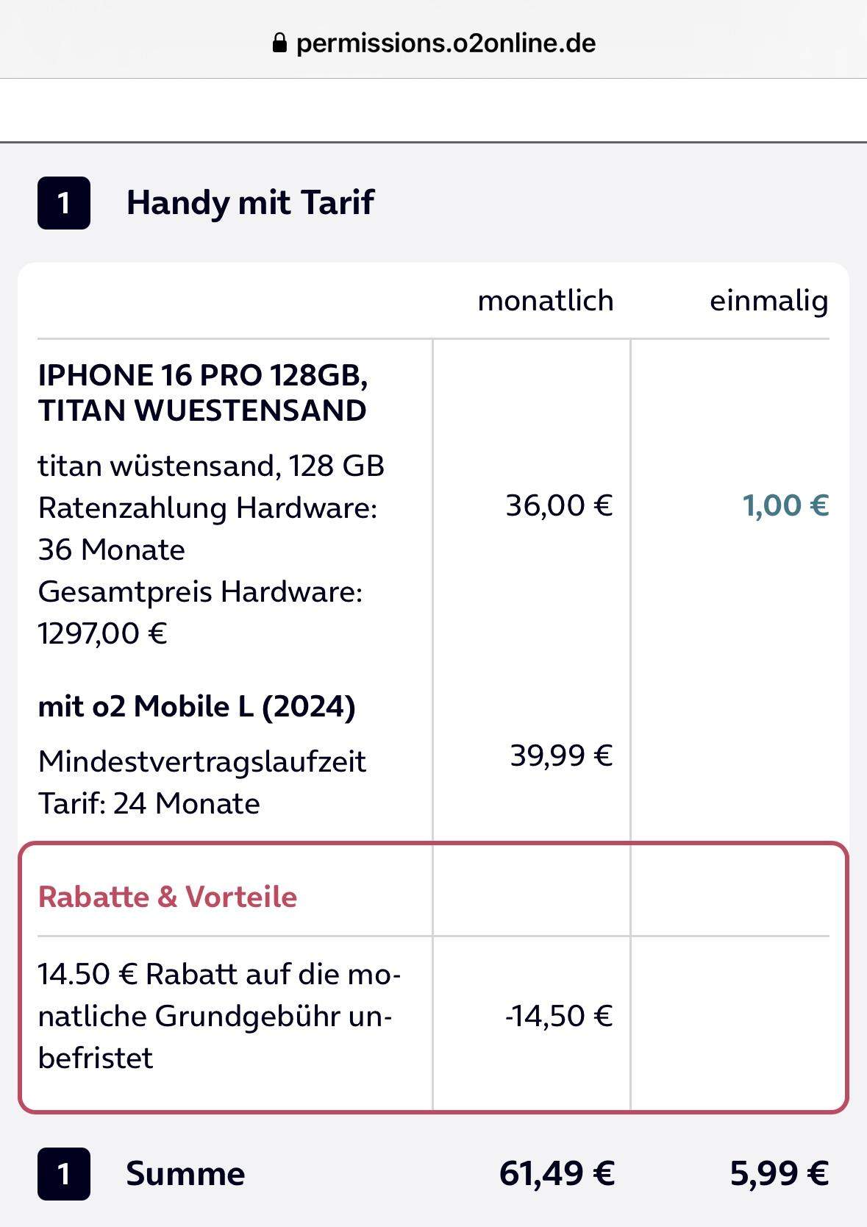Click the address bar showing permissions.o2online.de
This screenshot has width=867, height=1227.
[x=444, y=42]
